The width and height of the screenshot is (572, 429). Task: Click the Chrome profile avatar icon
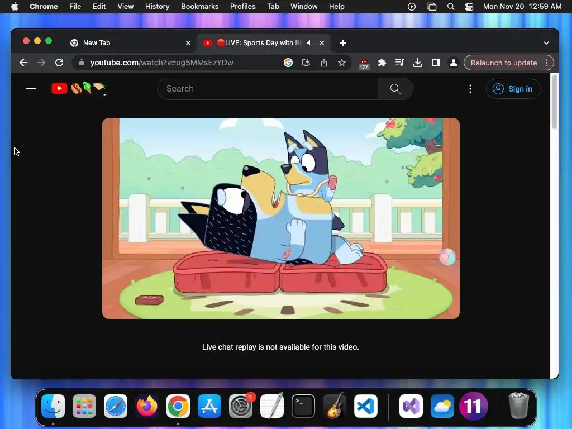tap(454, 63)
